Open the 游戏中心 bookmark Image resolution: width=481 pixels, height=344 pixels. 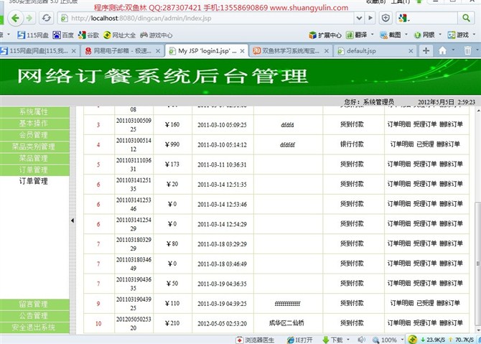156,35
